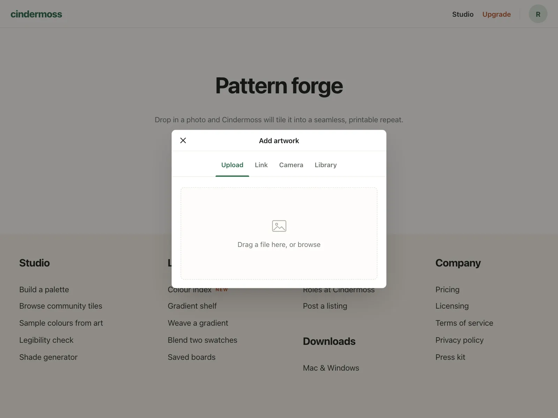Switch to the Camera tab
Screen dimensions: 558x418
(291, 165)
